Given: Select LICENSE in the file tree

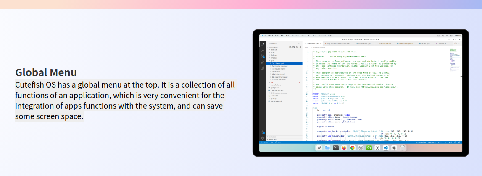Looking at the screenshot, I should [284, 96].
